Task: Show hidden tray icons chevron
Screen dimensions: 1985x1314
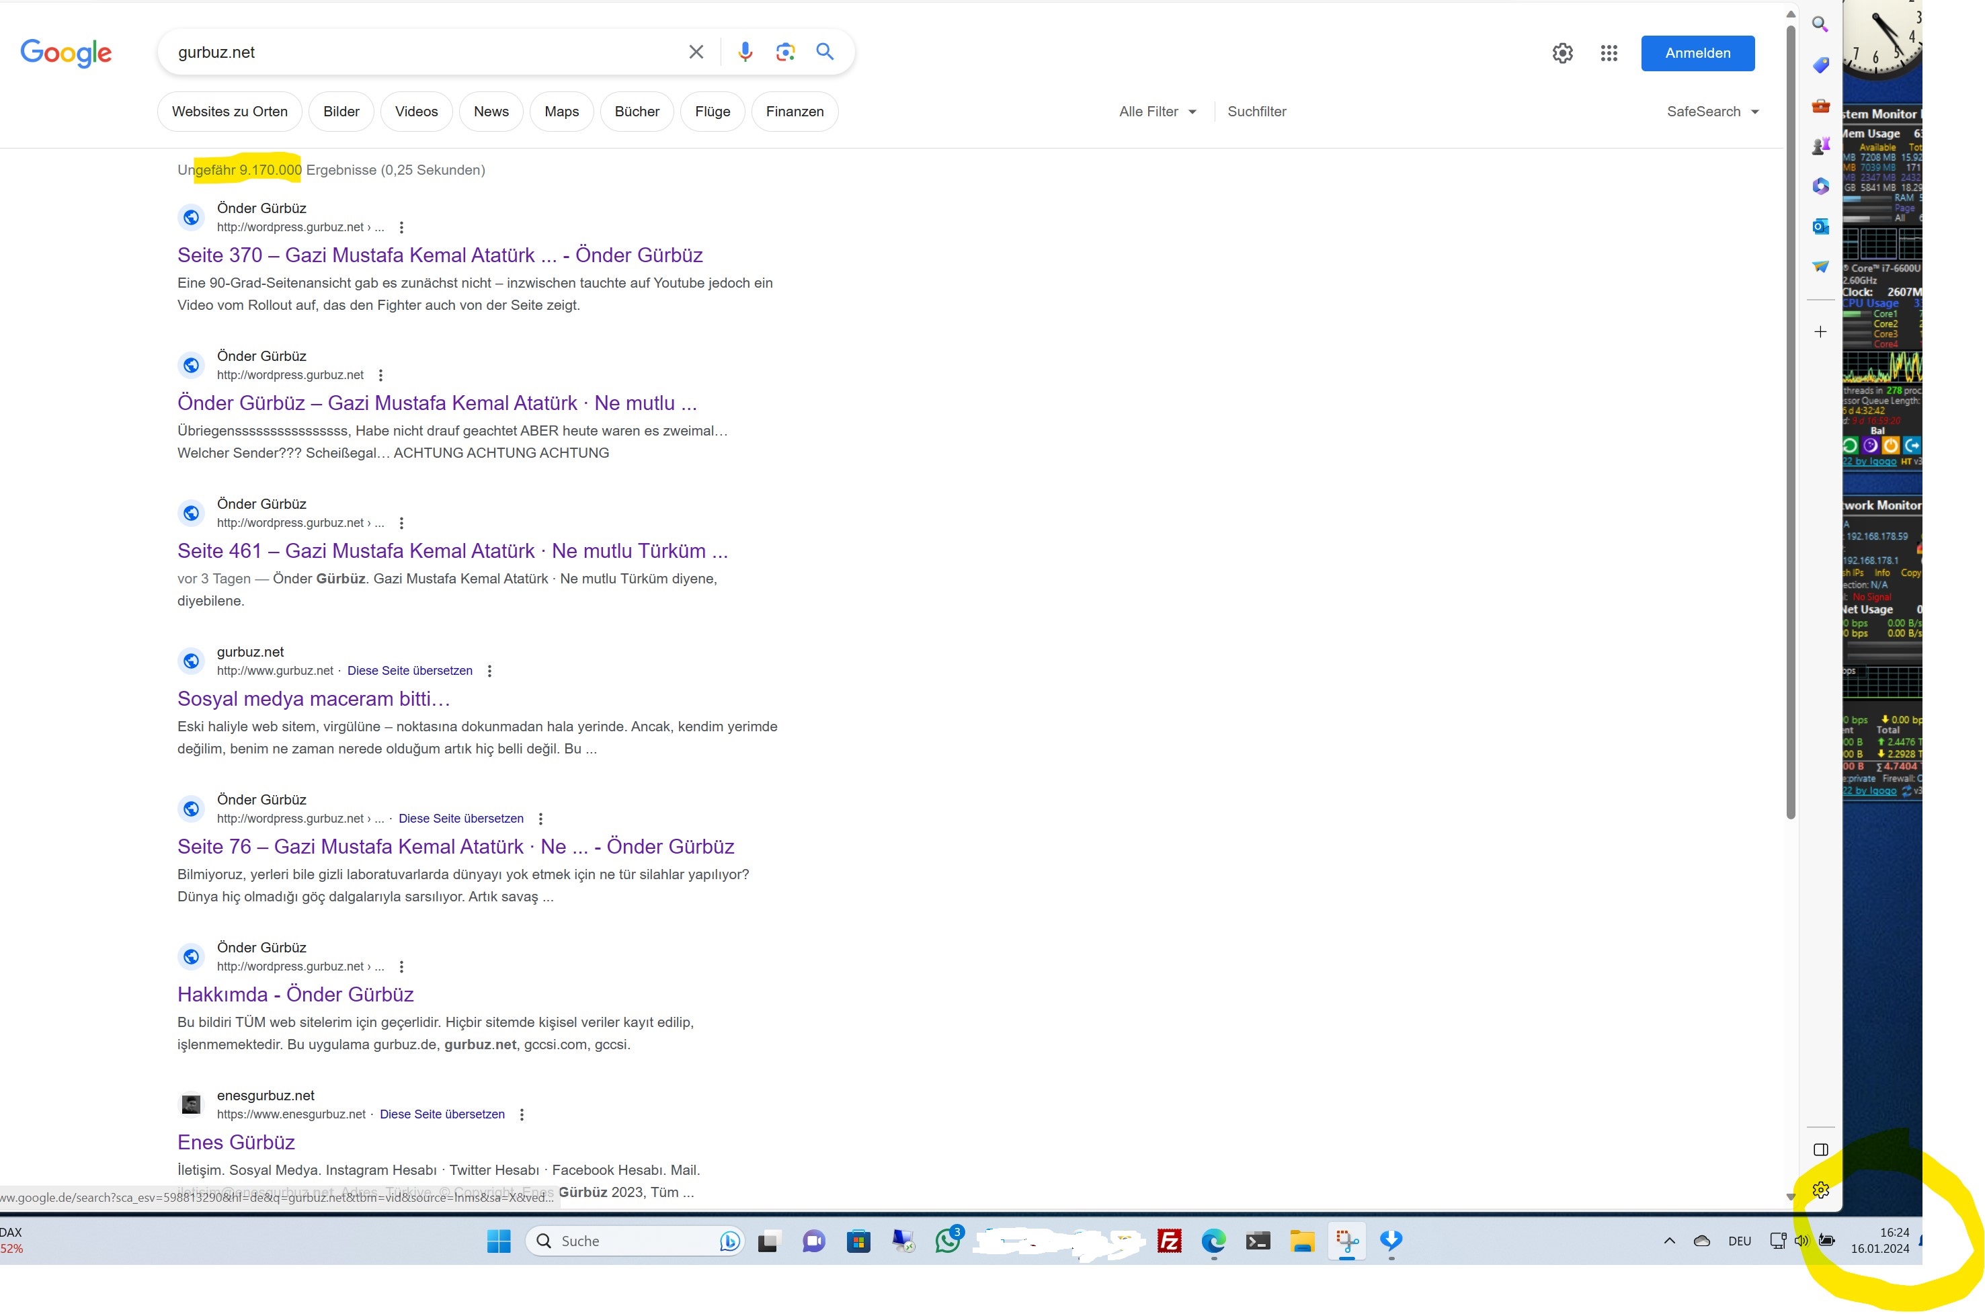Action: (1669, 1241)
